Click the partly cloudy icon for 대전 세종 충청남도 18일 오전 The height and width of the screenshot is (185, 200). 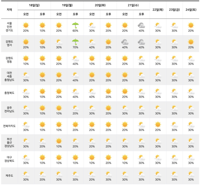tap(26, 75)
